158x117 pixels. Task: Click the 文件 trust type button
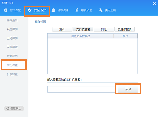(x=62, y=29)
